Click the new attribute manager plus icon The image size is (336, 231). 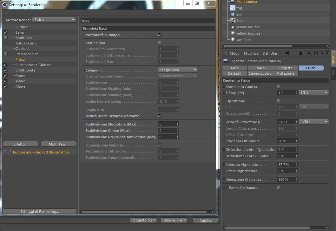tap(327, 53)
